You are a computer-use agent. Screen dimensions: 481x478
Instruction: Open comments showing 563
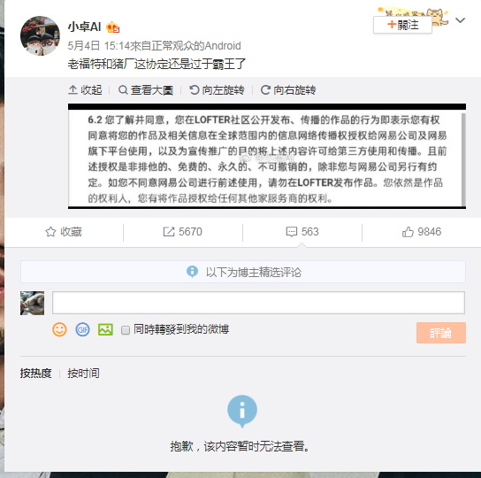pyautogui.click(x=302, y=232)
